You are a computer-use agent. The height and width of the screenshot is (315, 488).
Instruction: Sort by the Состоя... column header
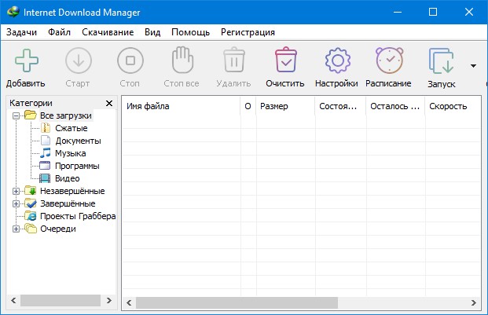(340, 106)
